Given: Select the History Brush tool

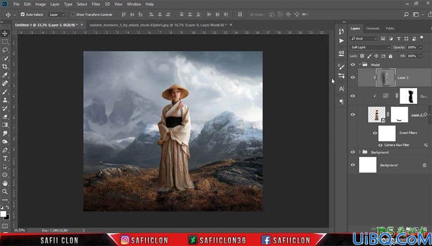Looking at the screenshot, I should [5, 109].
